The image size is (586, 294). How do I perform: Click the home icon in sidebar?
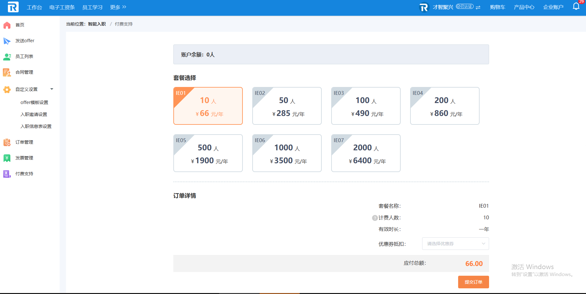7,25
